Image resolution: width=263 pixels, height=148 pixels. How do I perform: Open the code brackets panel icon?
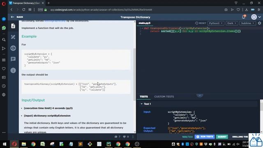(x=13, y=48)
